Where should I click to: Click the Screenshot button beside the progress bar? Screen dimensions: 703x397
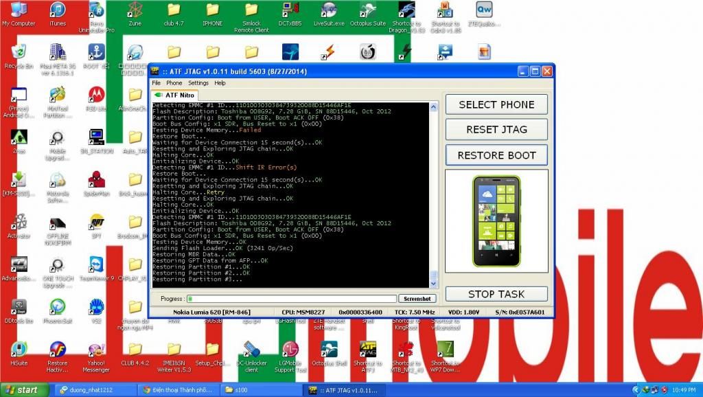tap(417, 299)
